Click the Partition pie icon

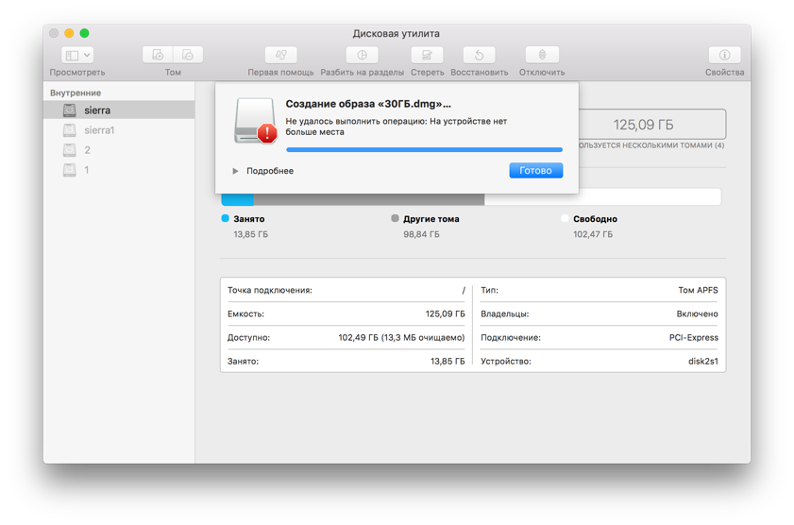[x=362, y=55]
